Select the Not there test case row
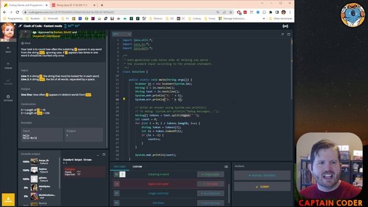 (x=168, y=203)
